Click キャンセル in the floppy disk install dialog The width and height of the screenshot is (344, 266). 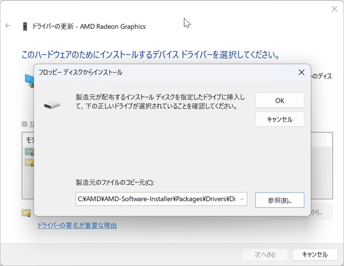click(x=280, y=119)
